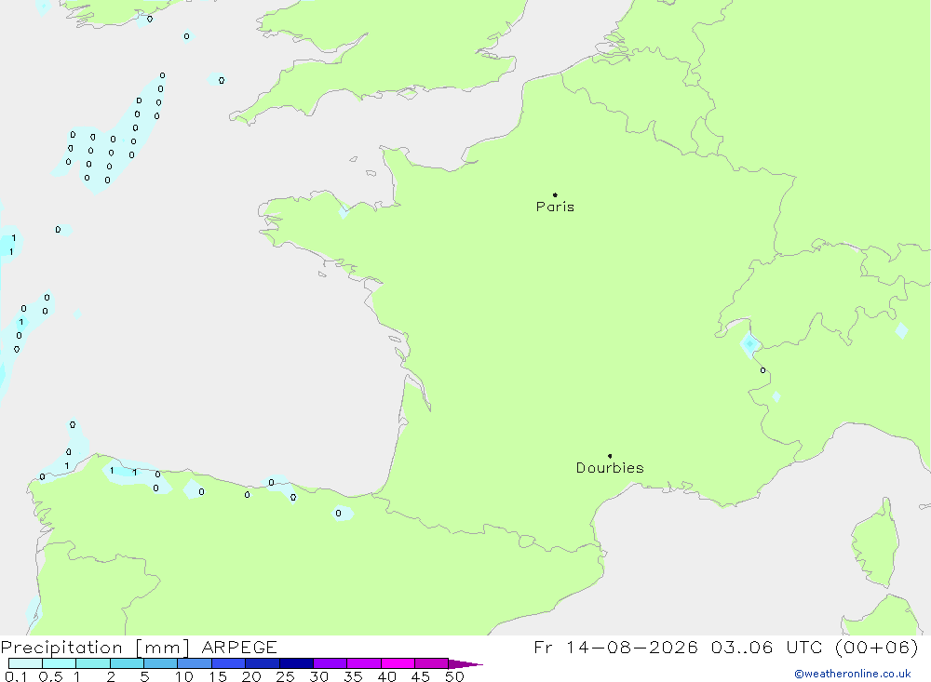
Task: Click the legend value label '0.5'
Action: click(x=50, y=676)
